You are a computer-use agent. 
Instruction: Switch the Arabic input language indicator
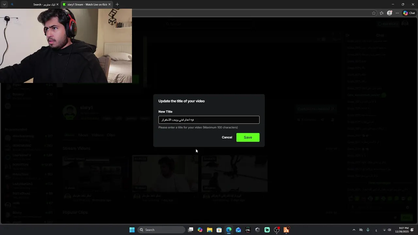click(376, 230)
